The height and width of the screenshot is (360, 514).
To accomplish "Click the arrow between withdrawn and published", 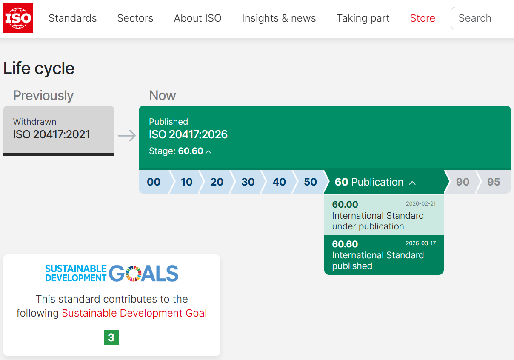I will 126,136.
